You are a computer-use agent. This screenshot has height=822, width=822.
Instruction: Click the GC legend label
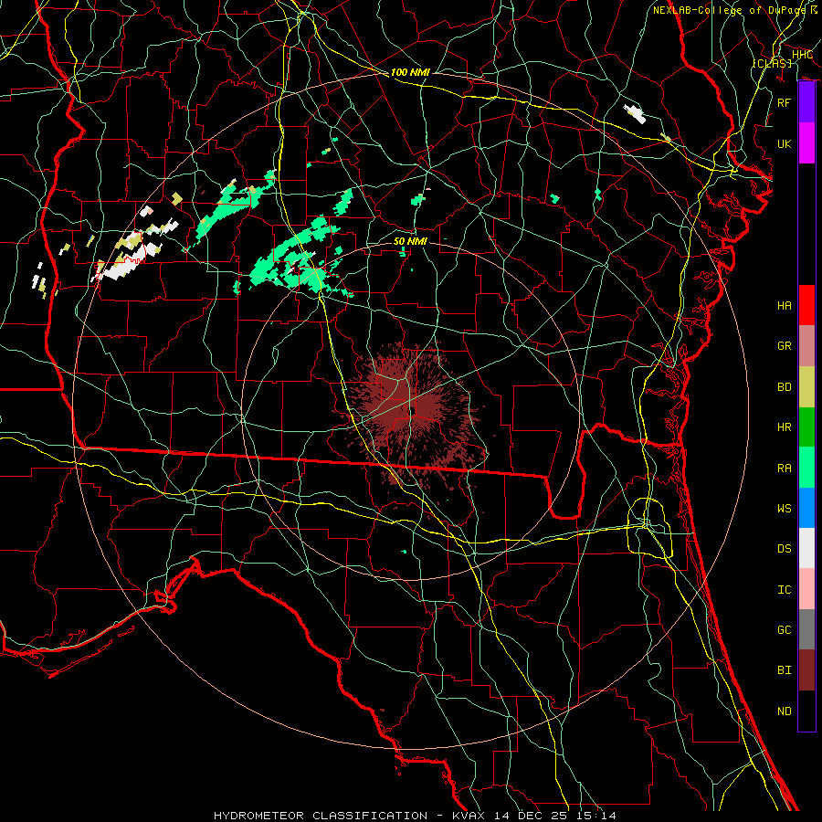point(785,629)
